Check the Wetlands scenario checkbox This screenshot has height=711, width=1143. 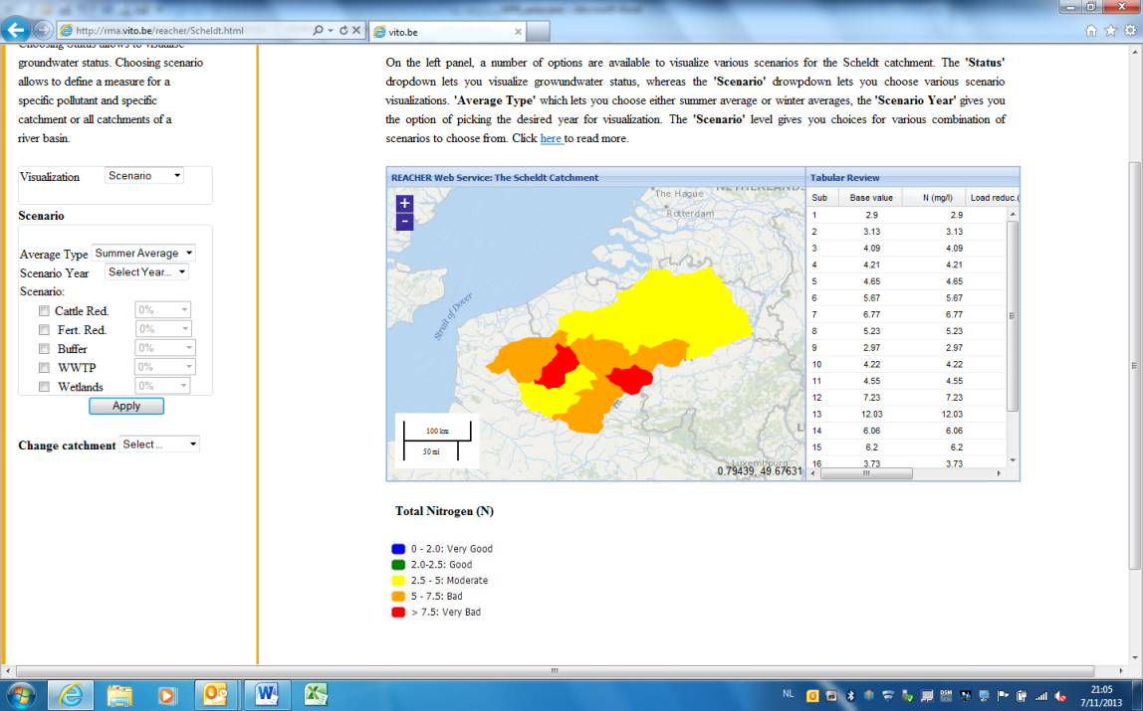tap(44, 387)
